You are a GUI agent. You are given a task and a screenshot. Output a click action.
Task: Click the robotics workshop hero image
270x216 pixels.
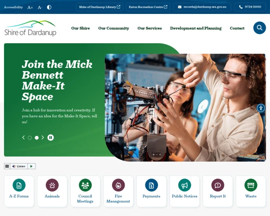pyautogui.click(x=185, y=108)
